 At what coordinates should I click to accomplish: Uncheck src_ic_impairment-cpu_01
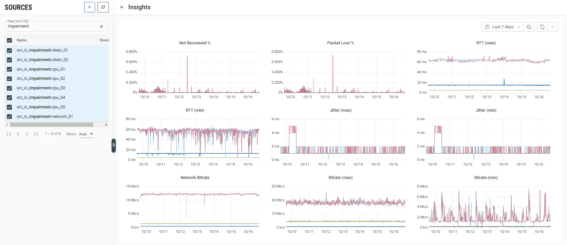(x=9, y=69)
